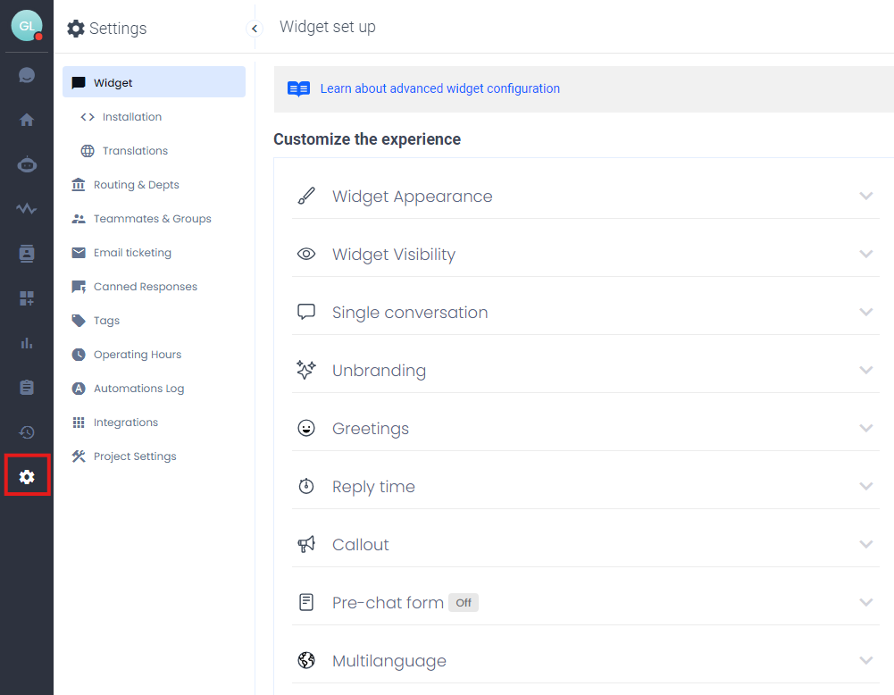Click the highlighted settings gear icon
The image size is (894, 695).
tap(27, 477)
